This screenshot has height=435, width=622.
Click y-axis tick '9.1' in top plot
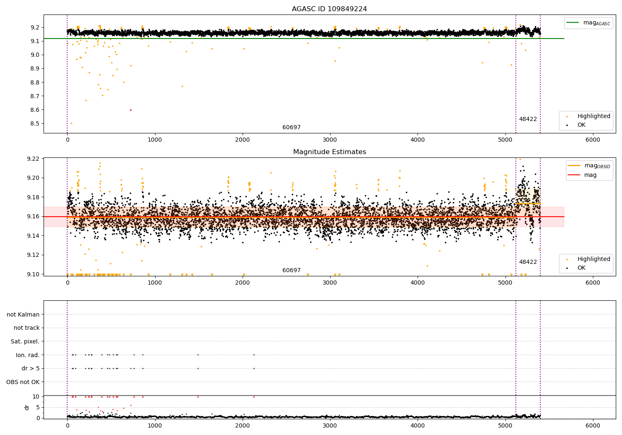35,41
